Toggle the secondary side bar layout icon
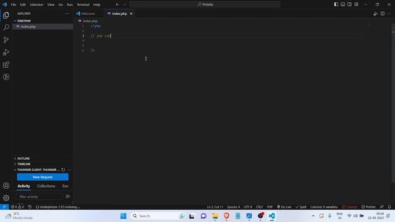The height and width of the screenshot is (222, 395). point(349,4)
